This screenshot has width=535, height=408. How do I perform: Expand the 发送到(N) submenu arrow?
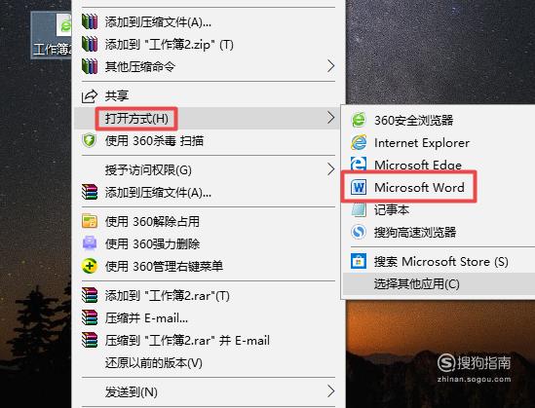pyautogui.click(x=330, y=391)
